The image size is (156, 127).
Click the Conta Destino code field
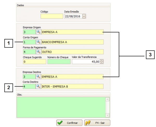click(x=29, y=86)
